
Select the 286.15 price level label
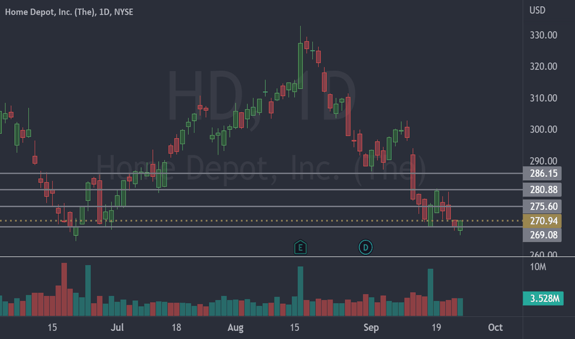click(542, 173)
